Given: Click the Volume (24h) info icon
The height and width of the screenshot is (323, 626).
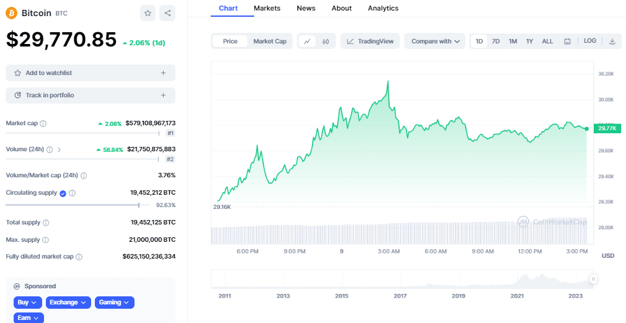Looking at the screenshot, I should [50, 150].
